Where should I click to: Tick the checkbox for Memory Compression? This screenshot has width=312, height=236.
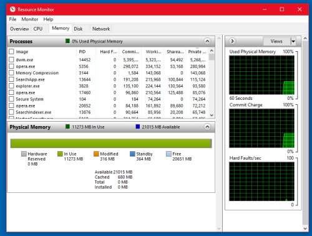(11, 73)
